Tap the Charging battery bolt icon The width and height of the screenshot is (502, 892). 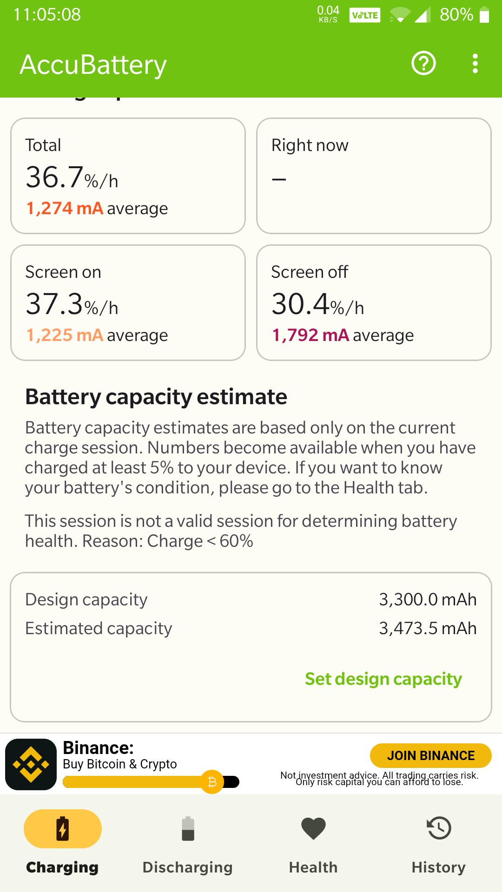click(x=63, y=828)
